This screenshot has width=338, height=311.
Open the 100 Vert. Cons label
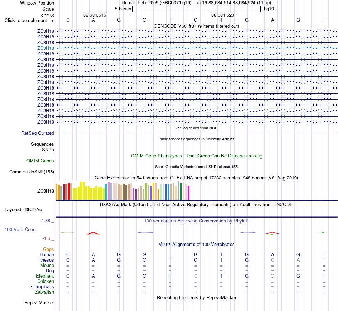pos(20,229)
